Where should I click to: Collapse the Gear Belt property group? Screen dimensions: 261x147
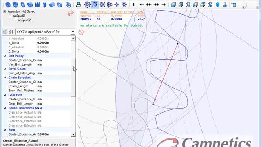click(x=5, y=95)
